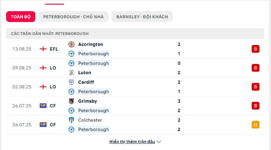Click the Grimsby team name
Viewport: 271px width, 150px height.
click(x=87, y=101)
